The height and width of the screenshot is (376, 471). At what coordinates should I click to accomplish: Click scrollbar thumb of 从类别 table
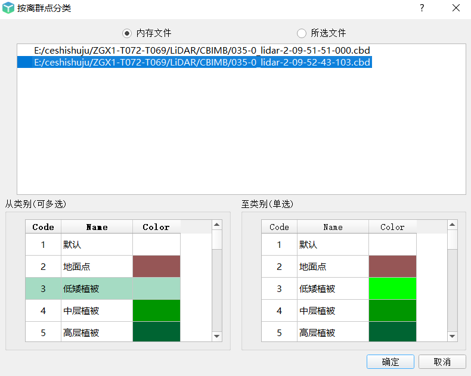[217, 240]
